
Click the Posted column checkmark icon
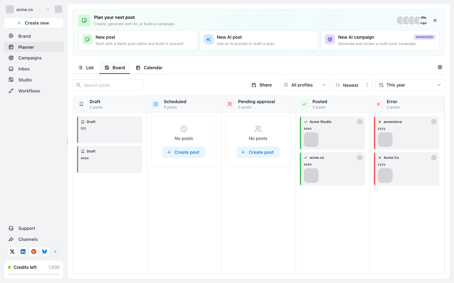coord(304,104)
